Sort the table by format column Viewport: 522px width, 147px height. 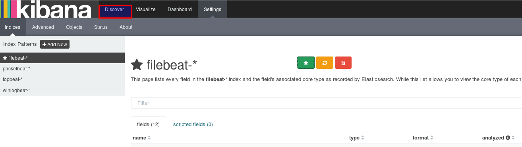pos(423,138)
